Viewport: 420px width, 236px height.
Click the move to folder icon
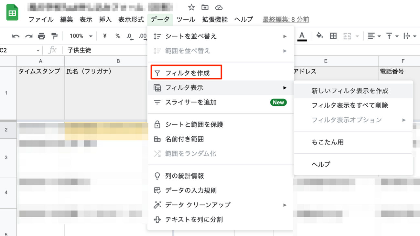(x=205, y=7)
